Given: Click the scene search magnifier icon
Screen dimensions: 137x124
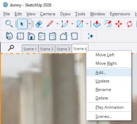Looking at the screenshot, I should tap(11, 48).
